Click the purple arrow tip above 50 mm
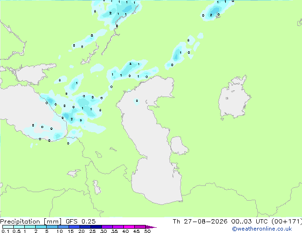 pyautogui.click(x=151, y=227)
